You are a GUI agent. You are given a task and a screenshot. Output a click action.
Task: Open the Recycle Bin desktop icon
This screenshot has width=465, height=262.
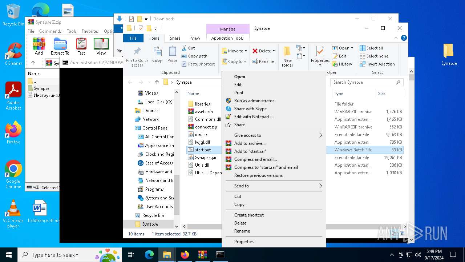point(13,15)
